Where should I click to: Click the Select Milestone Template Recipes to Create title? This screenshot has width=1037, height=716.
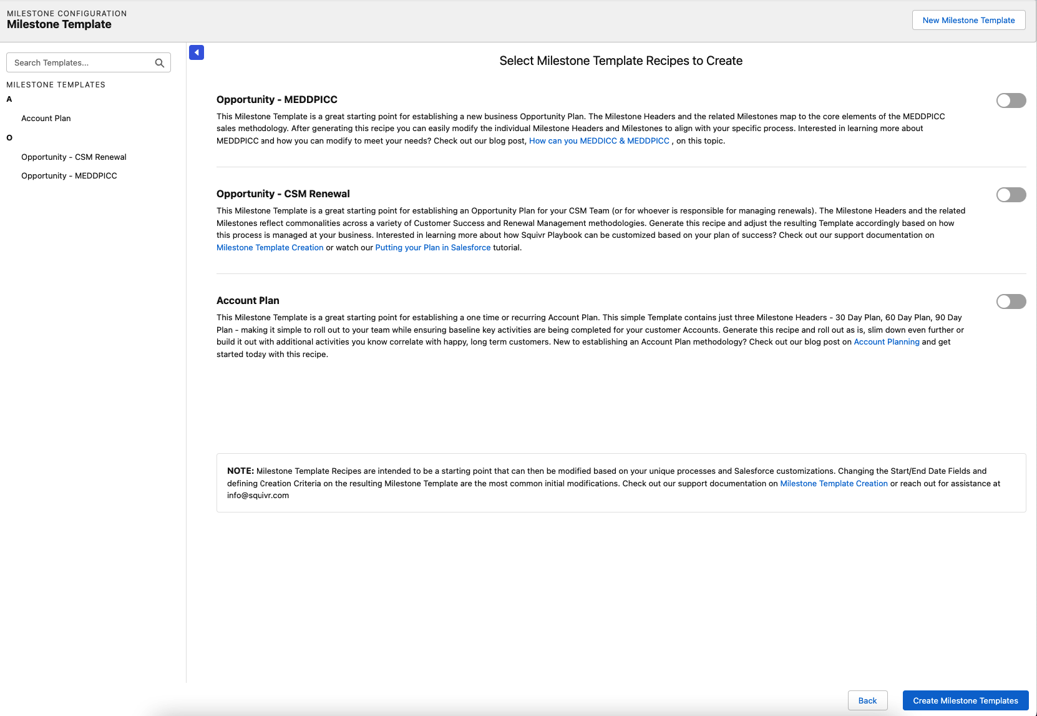[x=621, y=61]
